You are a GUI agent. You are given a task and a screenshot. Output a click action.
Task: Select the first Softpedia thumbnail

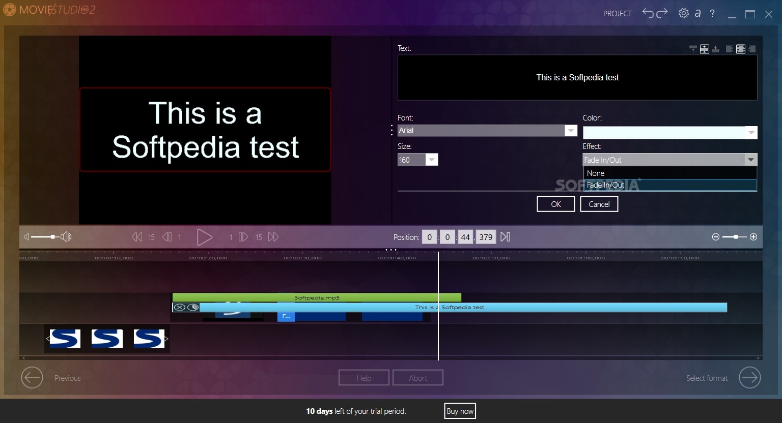tap(65, 339)
